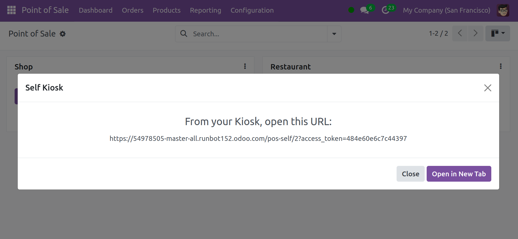Close the Self Kiosk dialog with X

click(488, 88)
